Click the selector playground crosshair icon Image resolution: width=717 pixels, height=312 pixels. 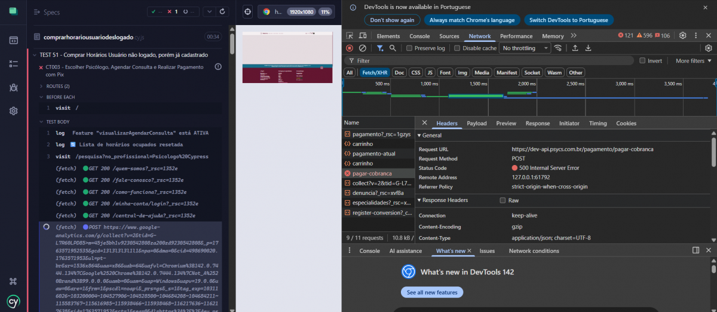[x=247, y=11]
